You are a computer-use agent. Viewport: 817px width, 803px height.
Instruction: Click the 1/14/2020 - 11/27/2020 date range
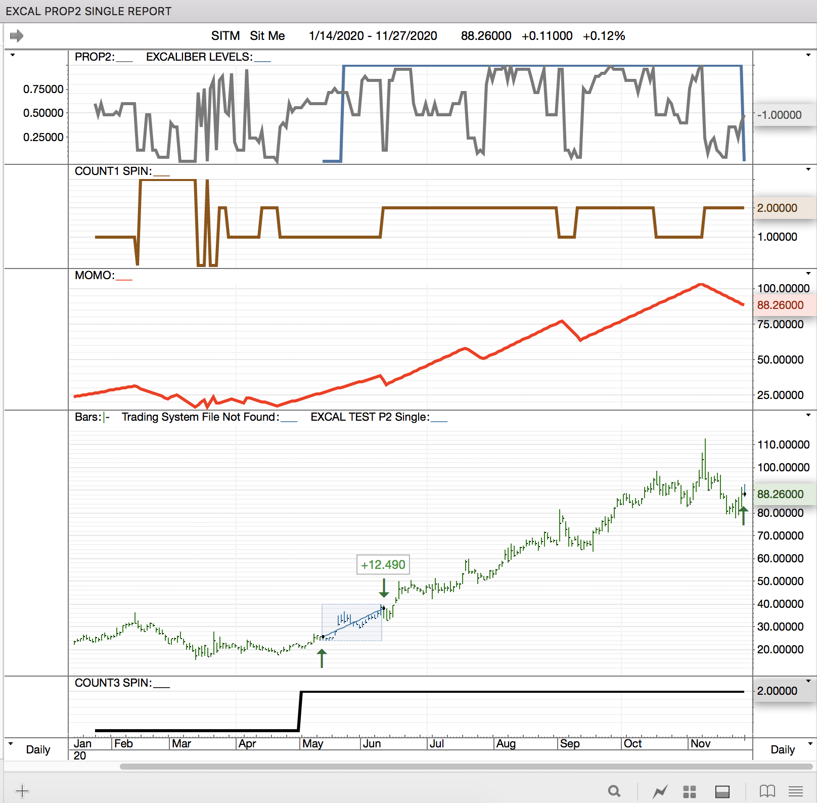pyautogui.click(x=373, y=36)
